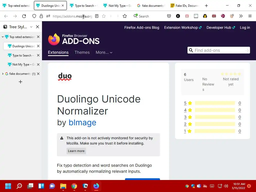Open the bookmarks star toolbar button
This screenshot has height=192, width=256.
[x=125, y=16]
